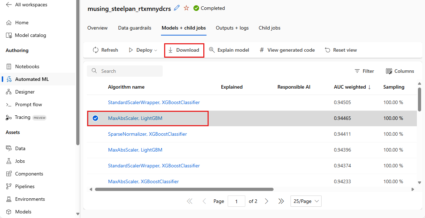Open Filter options for the models table
The height and width of the screenshot is (218, 425).
tap(364, 71)
